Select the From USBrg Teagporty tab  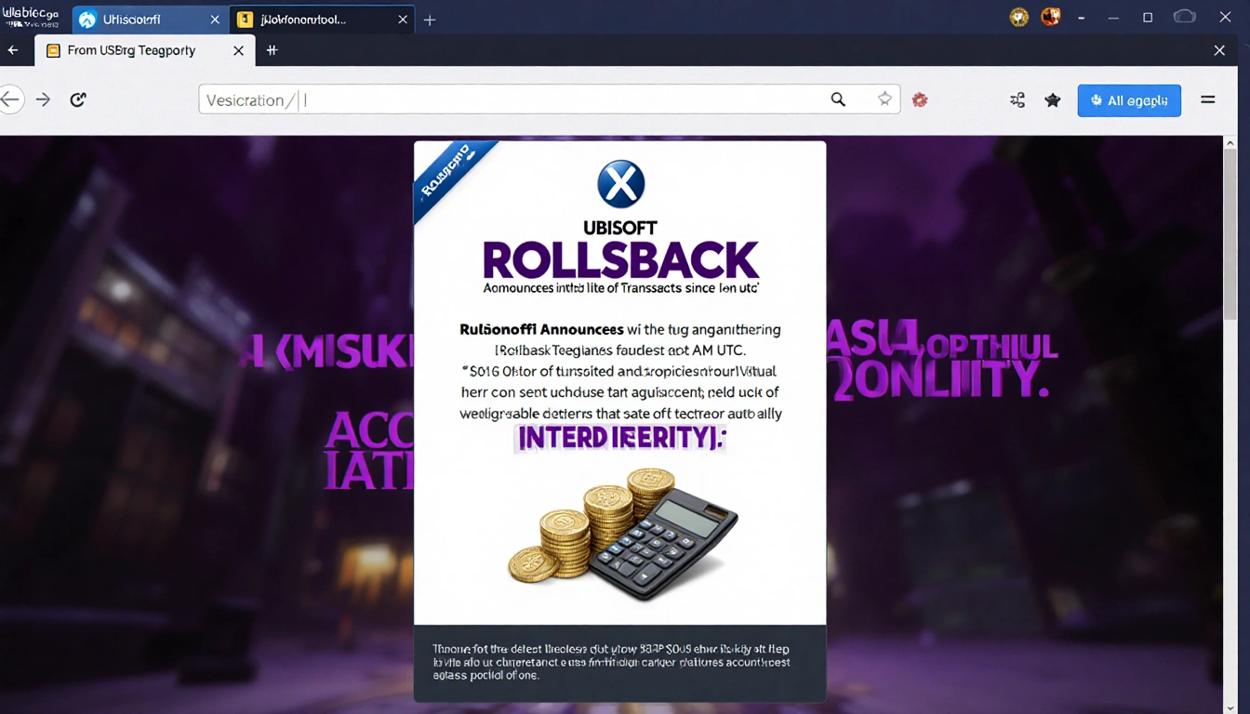click(130, 50)
